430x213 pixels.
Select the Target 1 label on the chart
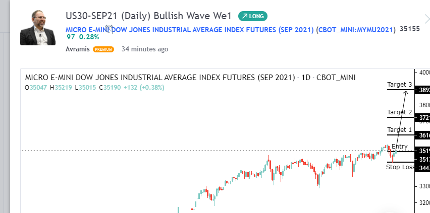point(400,130)
